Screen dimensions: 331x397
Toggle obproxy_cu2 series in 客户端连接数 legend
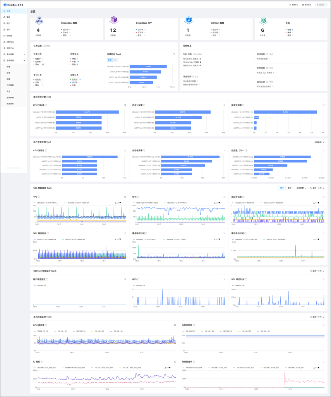[40, 285]
